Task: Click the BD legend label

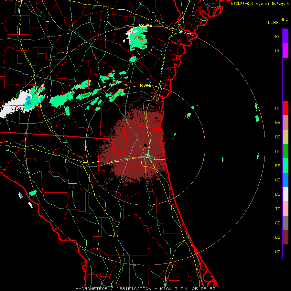Action: pos(278,137)
